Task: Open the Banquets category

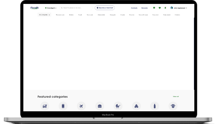Action: [113, 15]
